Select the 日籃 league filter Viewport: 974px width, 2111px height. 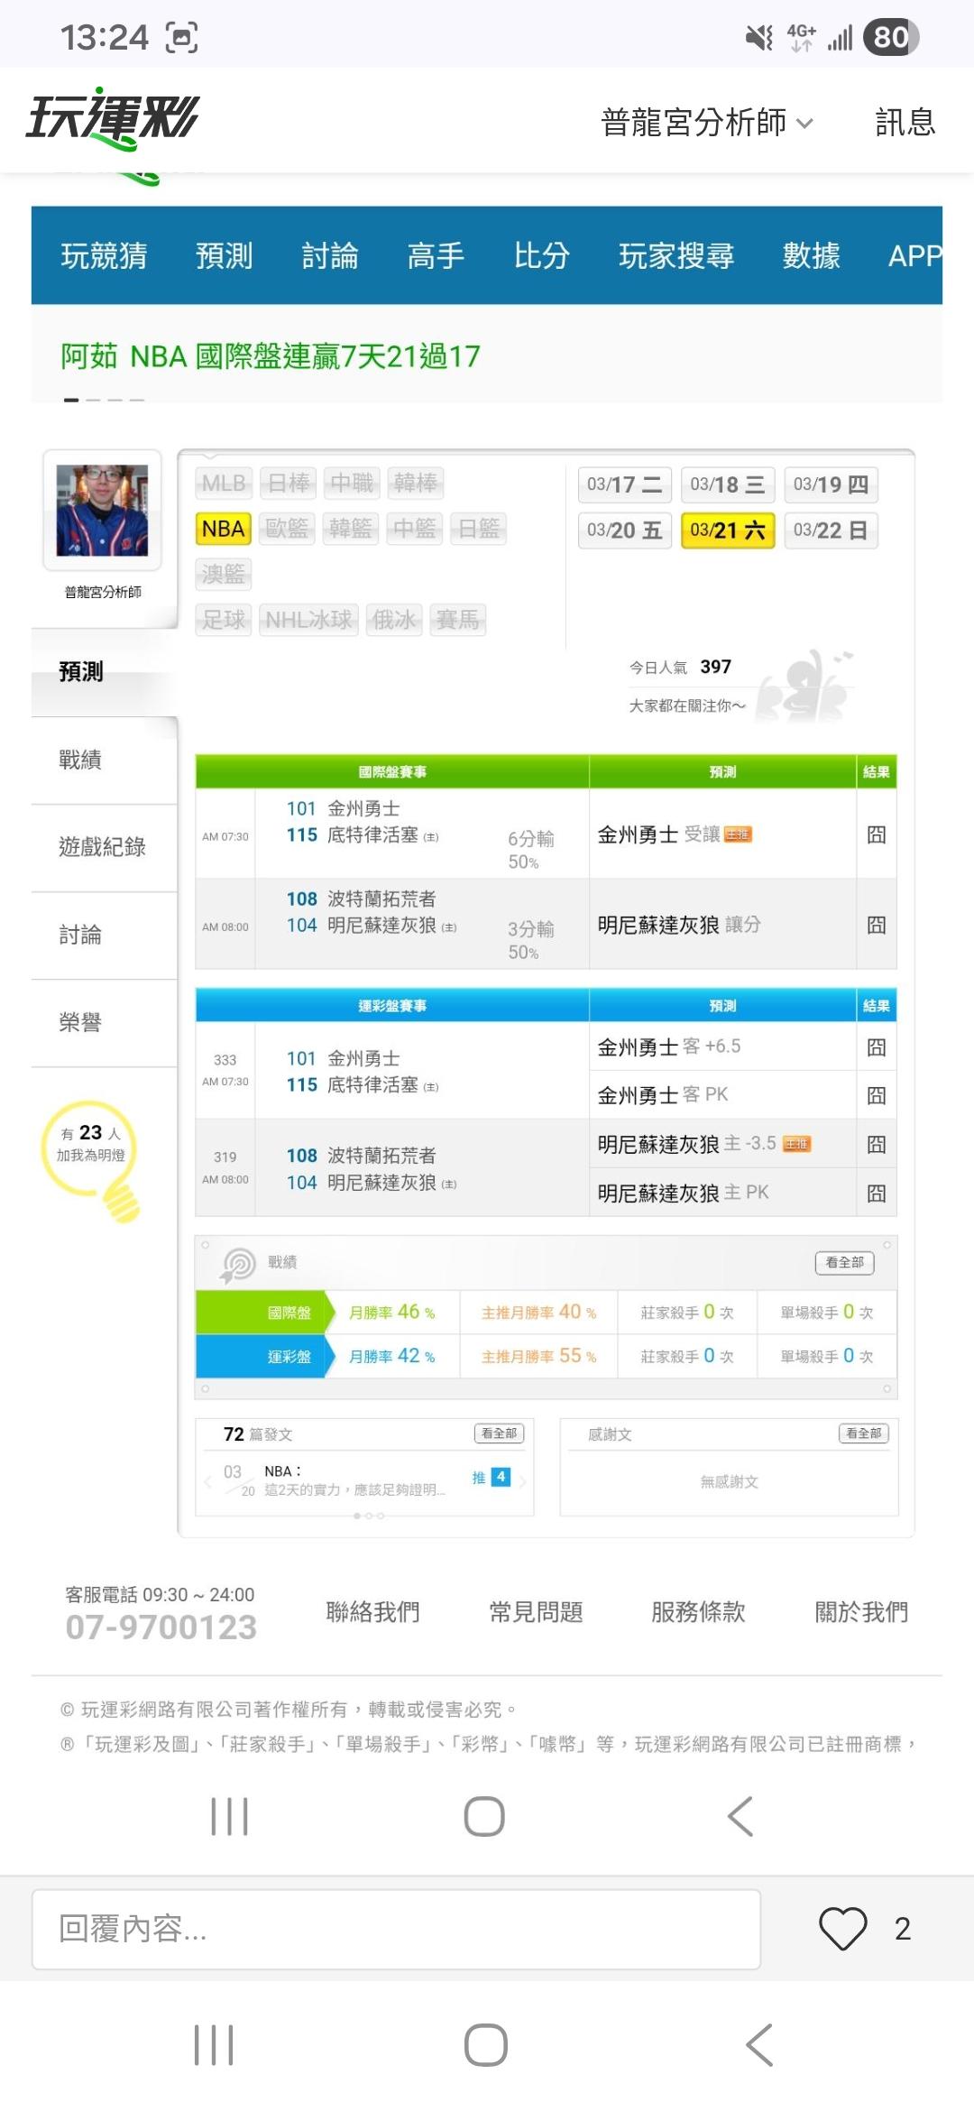(x=478, y=529)
